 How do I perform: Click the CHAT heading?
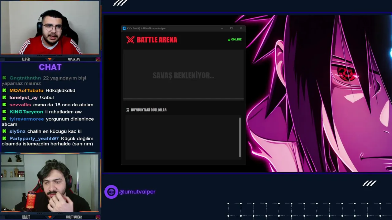pyautogui.click(x=50, y=67)
